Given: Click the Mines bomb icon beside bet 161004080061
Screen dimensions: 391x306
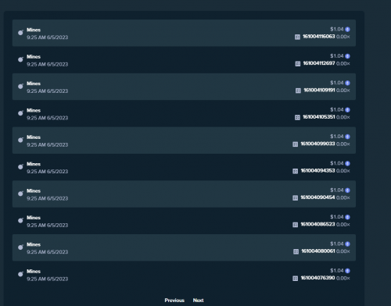Looking at the screenshot, I should pyautogui.click(x=20, y=247).
